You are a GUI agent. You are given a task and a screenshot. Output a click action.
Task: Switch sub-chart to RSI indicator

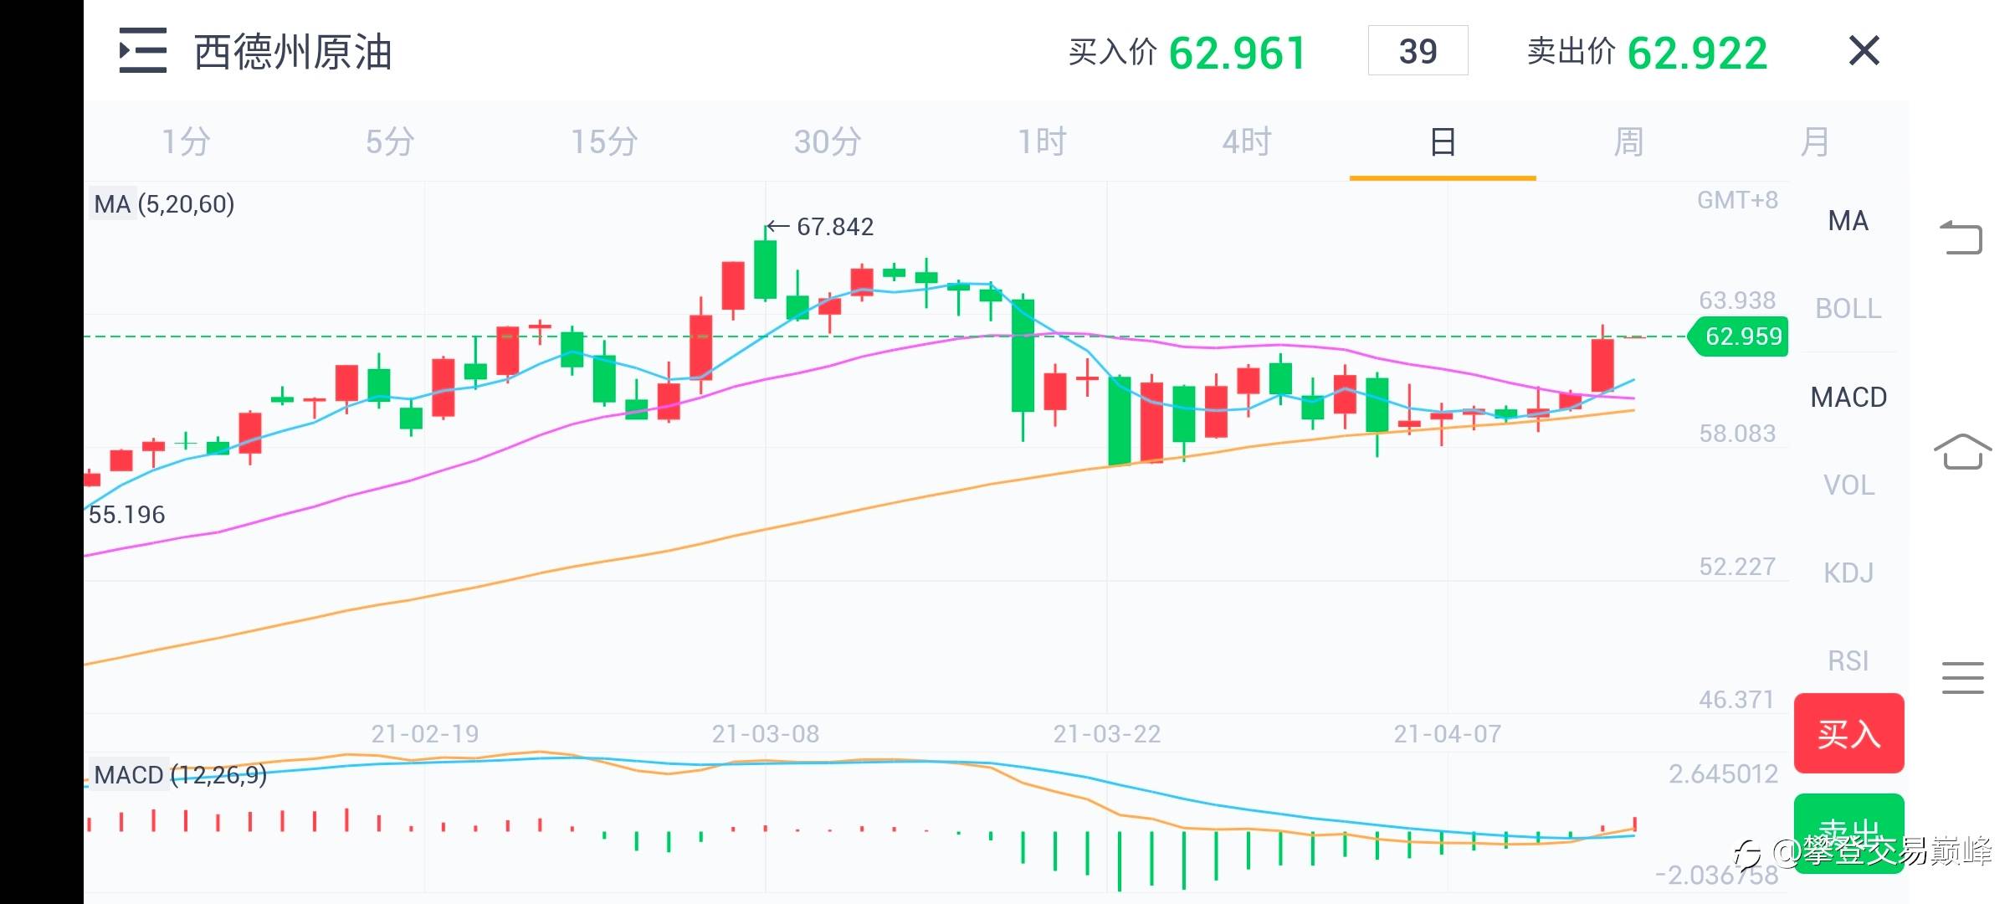tap(1848, 661)
